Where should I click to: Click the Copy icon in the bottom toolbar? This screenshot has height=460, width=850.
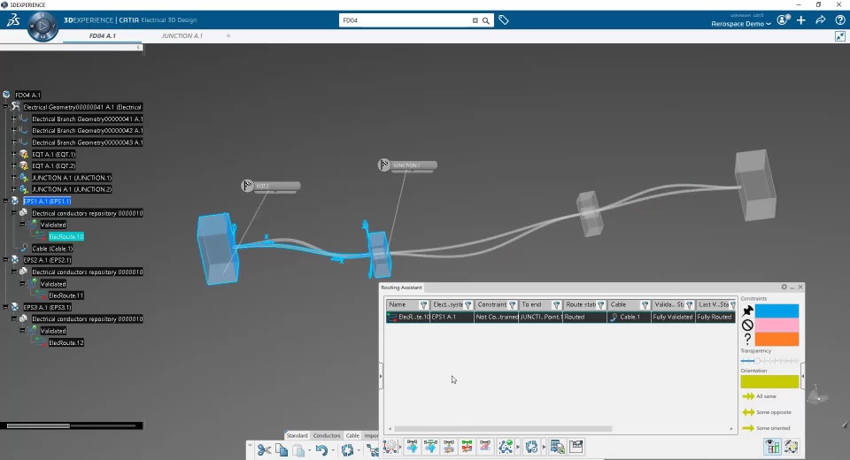282,449
